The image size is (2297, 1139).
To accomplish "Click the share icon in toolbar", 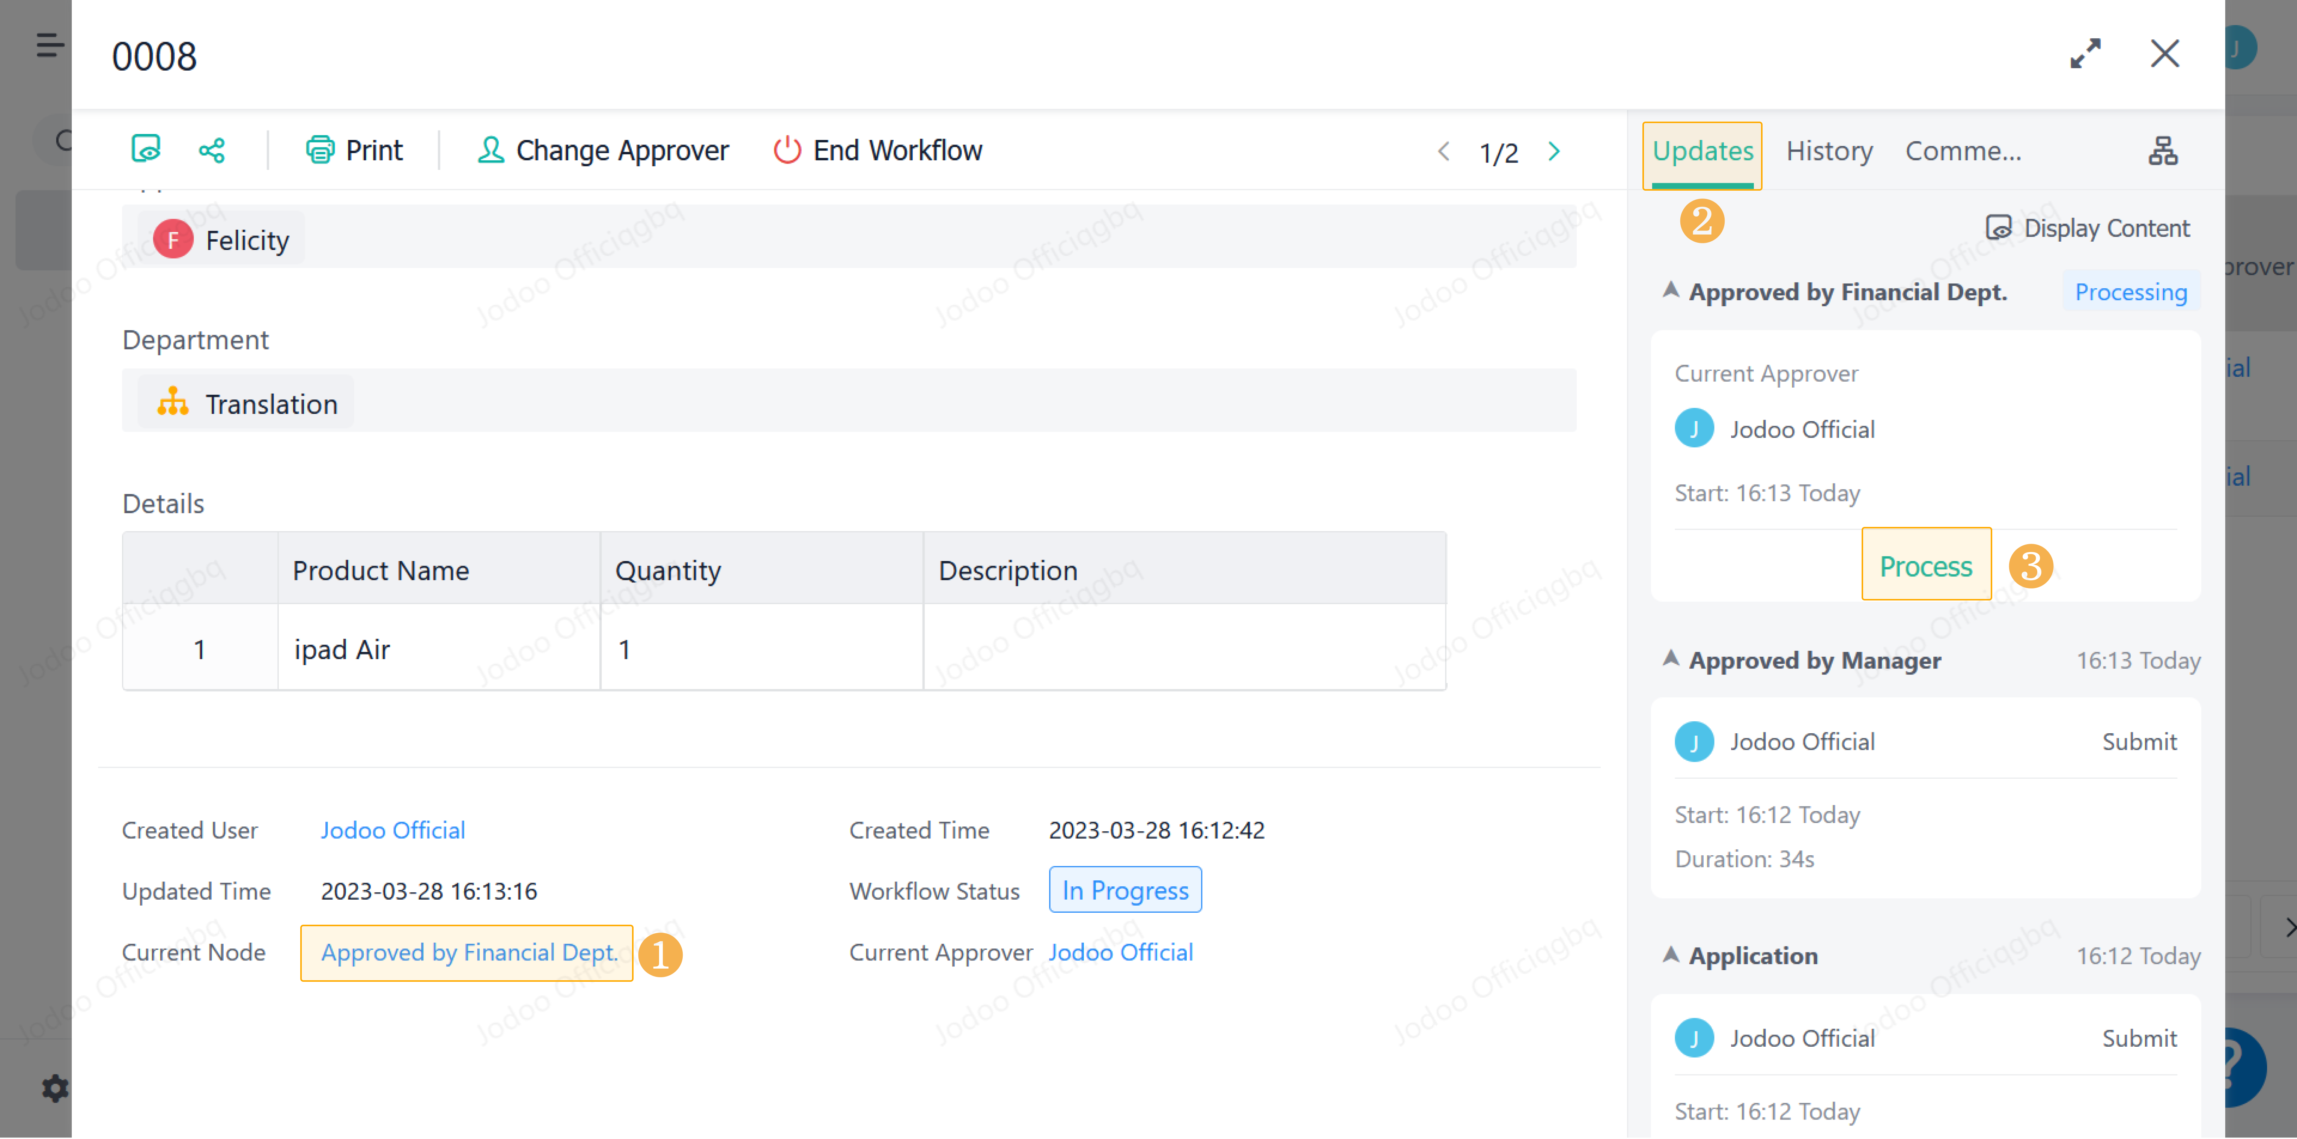I will (211, 150).
